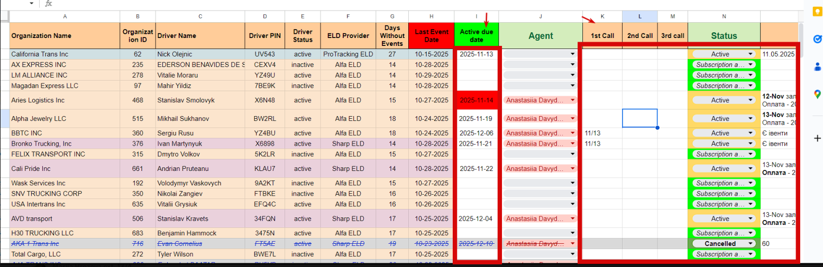The image size is (823, 267).
Task: Open Status dropdown for H30 TRUCKING LLC
Action: click(x=751, y=233)
